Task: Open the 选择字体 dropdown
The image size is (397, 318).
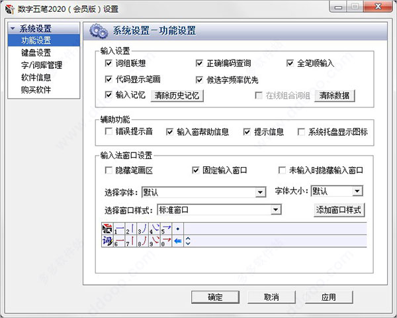Action: click(x=260, y=192)
